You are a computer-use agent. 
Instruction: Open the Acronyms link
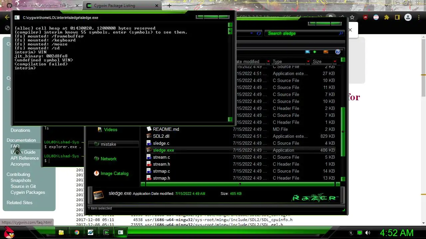tap(20, 164)
